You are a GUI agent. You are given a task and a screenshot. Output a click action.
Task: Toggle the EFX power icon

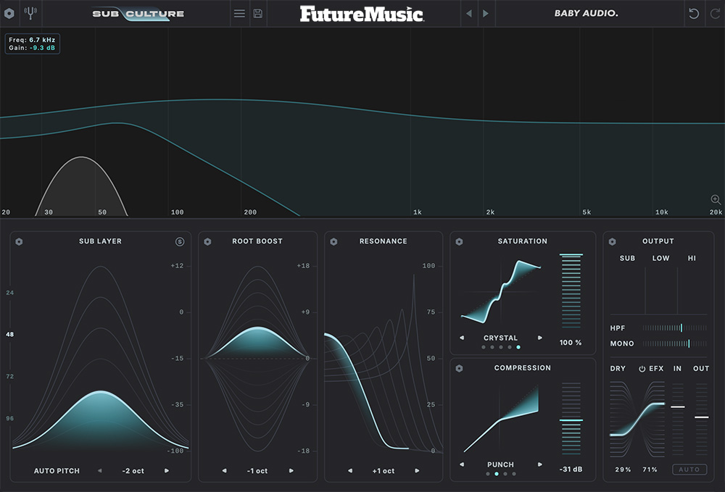tap(642, 369)
